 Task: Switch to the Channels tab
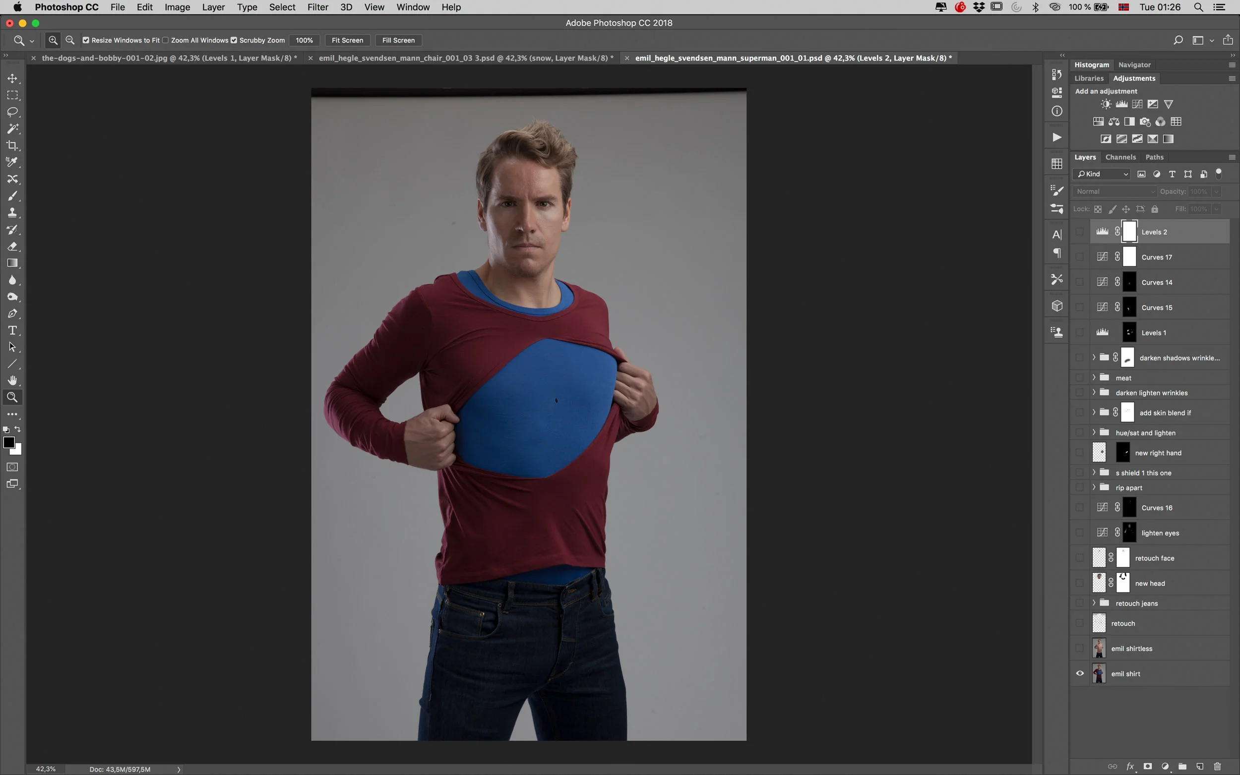point(1120,157)
